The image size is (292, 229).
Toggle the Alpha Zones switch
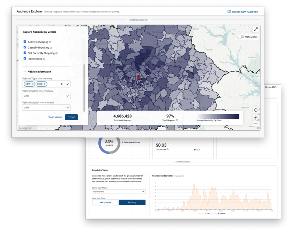(240, 37)
